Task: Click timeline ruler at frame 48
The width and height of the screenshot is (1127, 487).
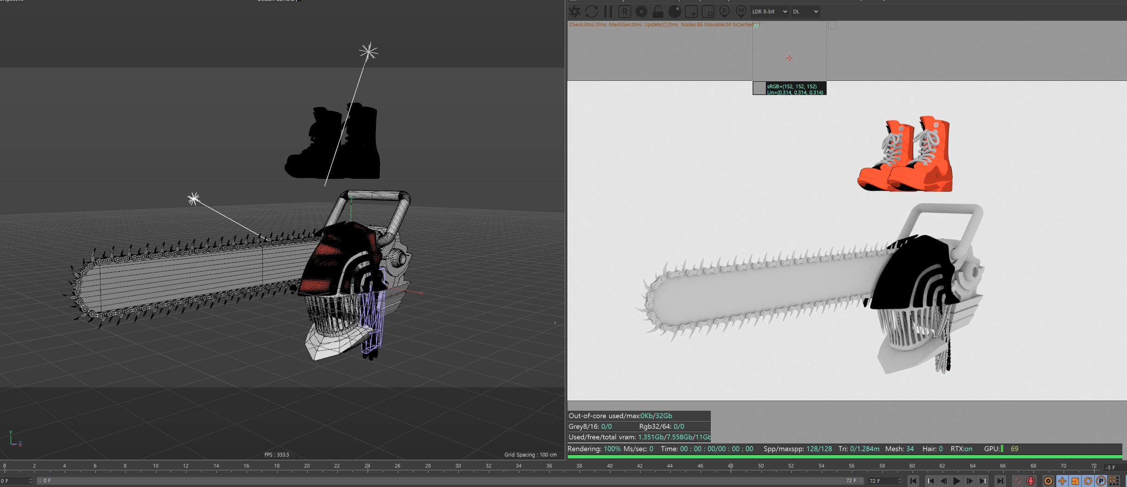Action: [730, 467]
